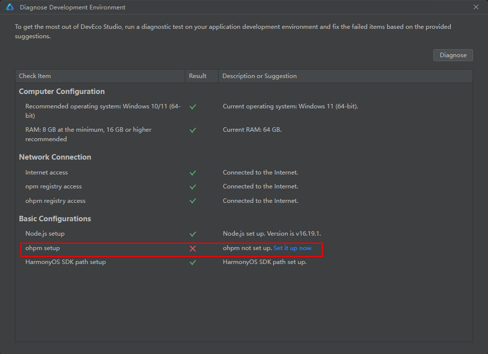
Task: Click the red X result for ohpm setup
Action: tap(193, 249)
